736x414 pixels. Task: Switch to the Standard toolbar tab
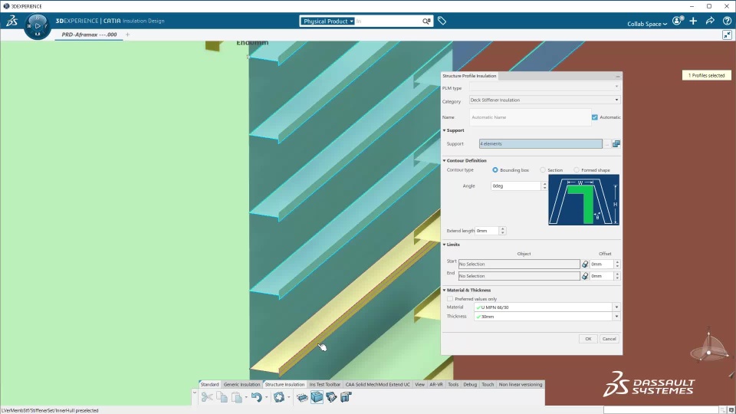[x=209, y=384]
